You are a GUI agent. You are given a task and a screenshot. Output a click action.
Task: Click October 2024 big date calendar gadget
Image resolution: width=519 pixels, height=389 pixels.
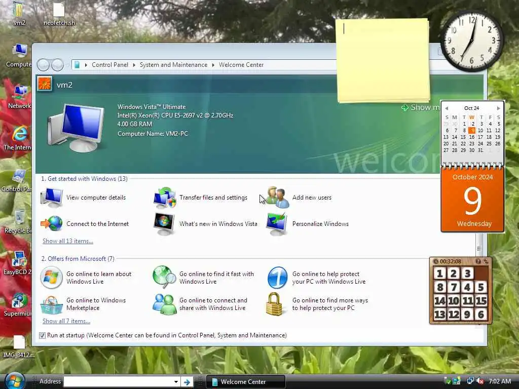coord(473,200)
